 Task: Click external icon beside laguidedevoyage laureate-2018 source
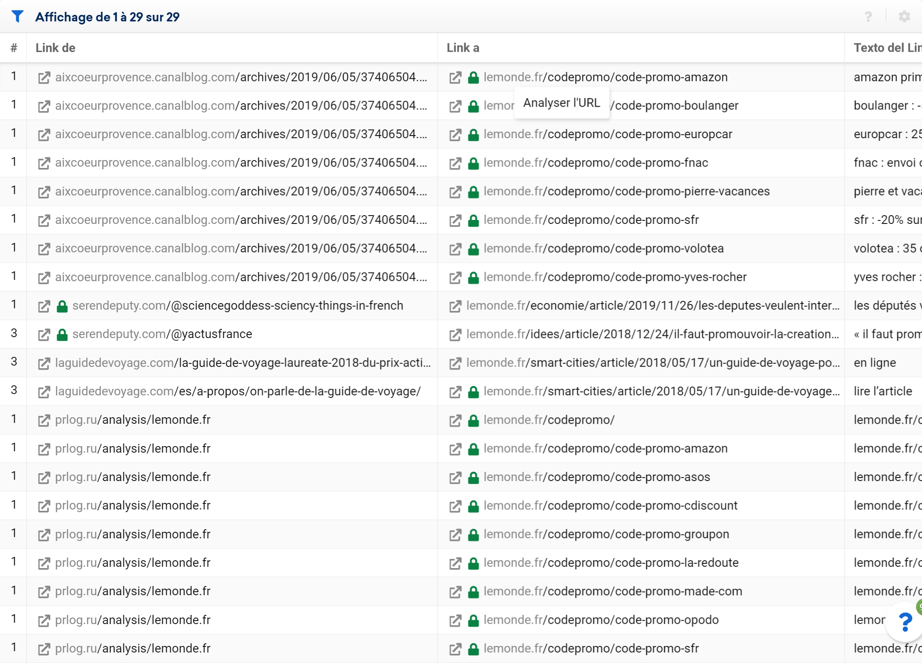coord(44,363)
